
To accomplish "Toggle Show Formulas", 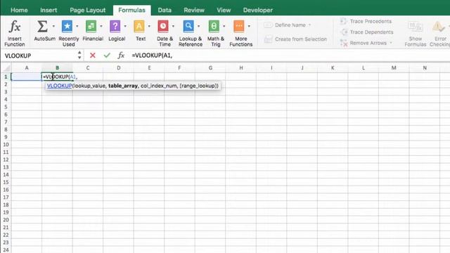I will click(416, 33).
